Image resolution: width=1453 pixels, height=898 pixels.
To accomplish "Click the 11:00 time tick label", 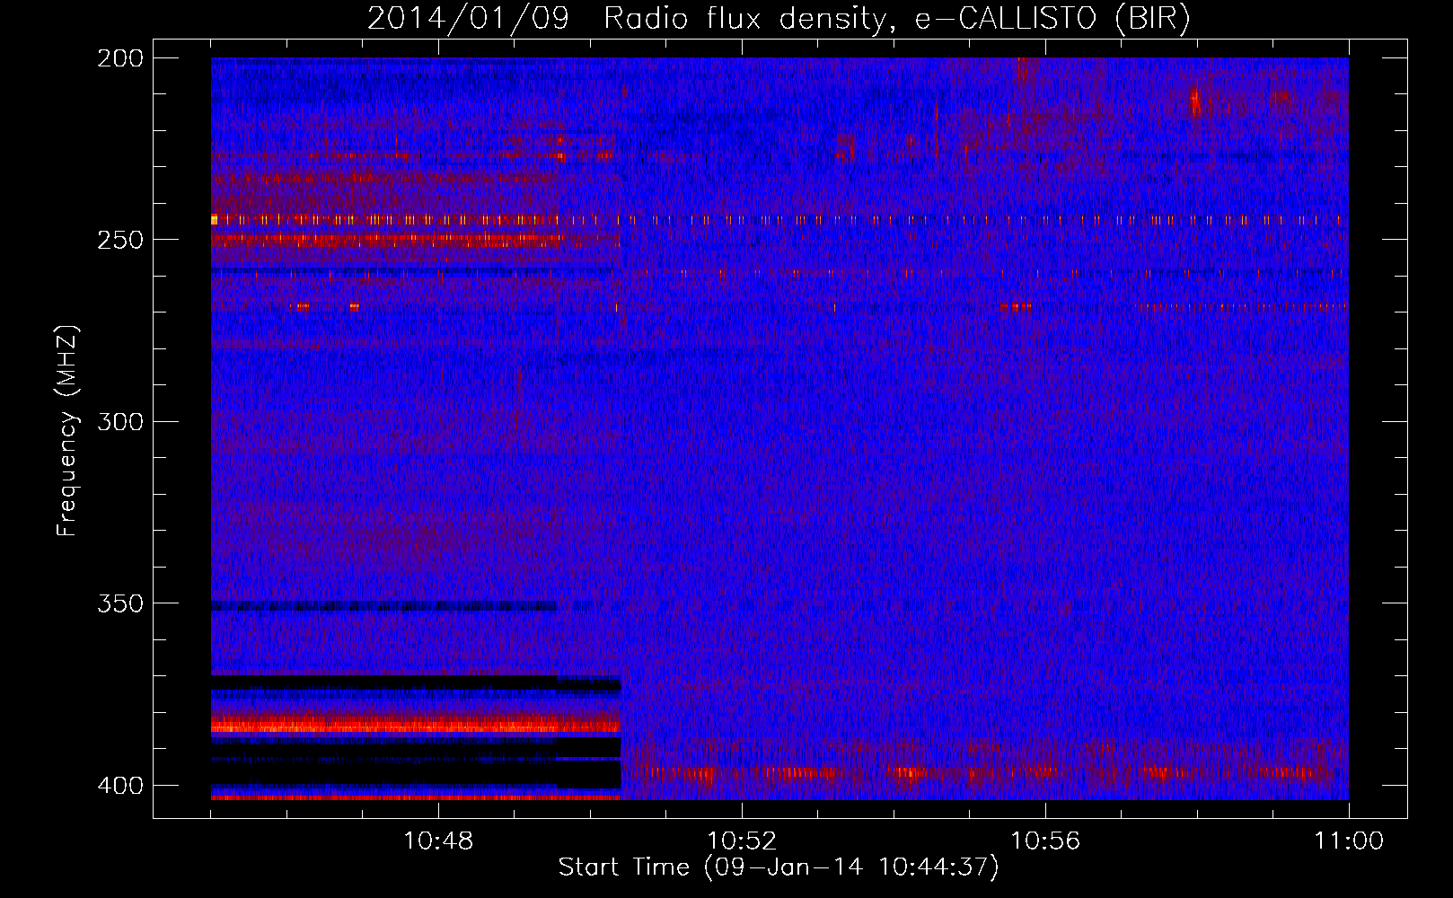I will click(1349, 841).
